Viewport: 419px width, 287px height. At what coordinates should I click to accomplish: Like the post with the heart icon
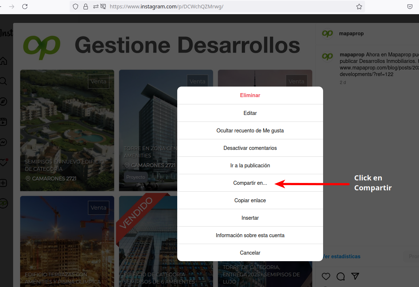pos(326,276)
